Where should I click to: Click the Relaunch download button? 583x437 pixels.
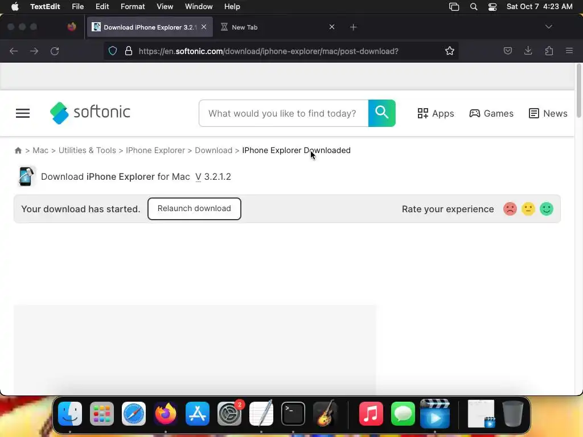pyautogui.click(x=194, y=208)
